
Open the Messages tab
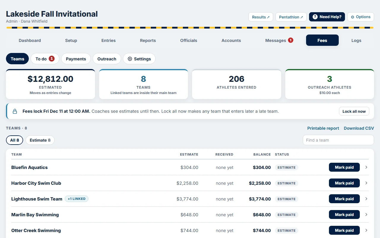pyautogui.click(x=279, y=40)
